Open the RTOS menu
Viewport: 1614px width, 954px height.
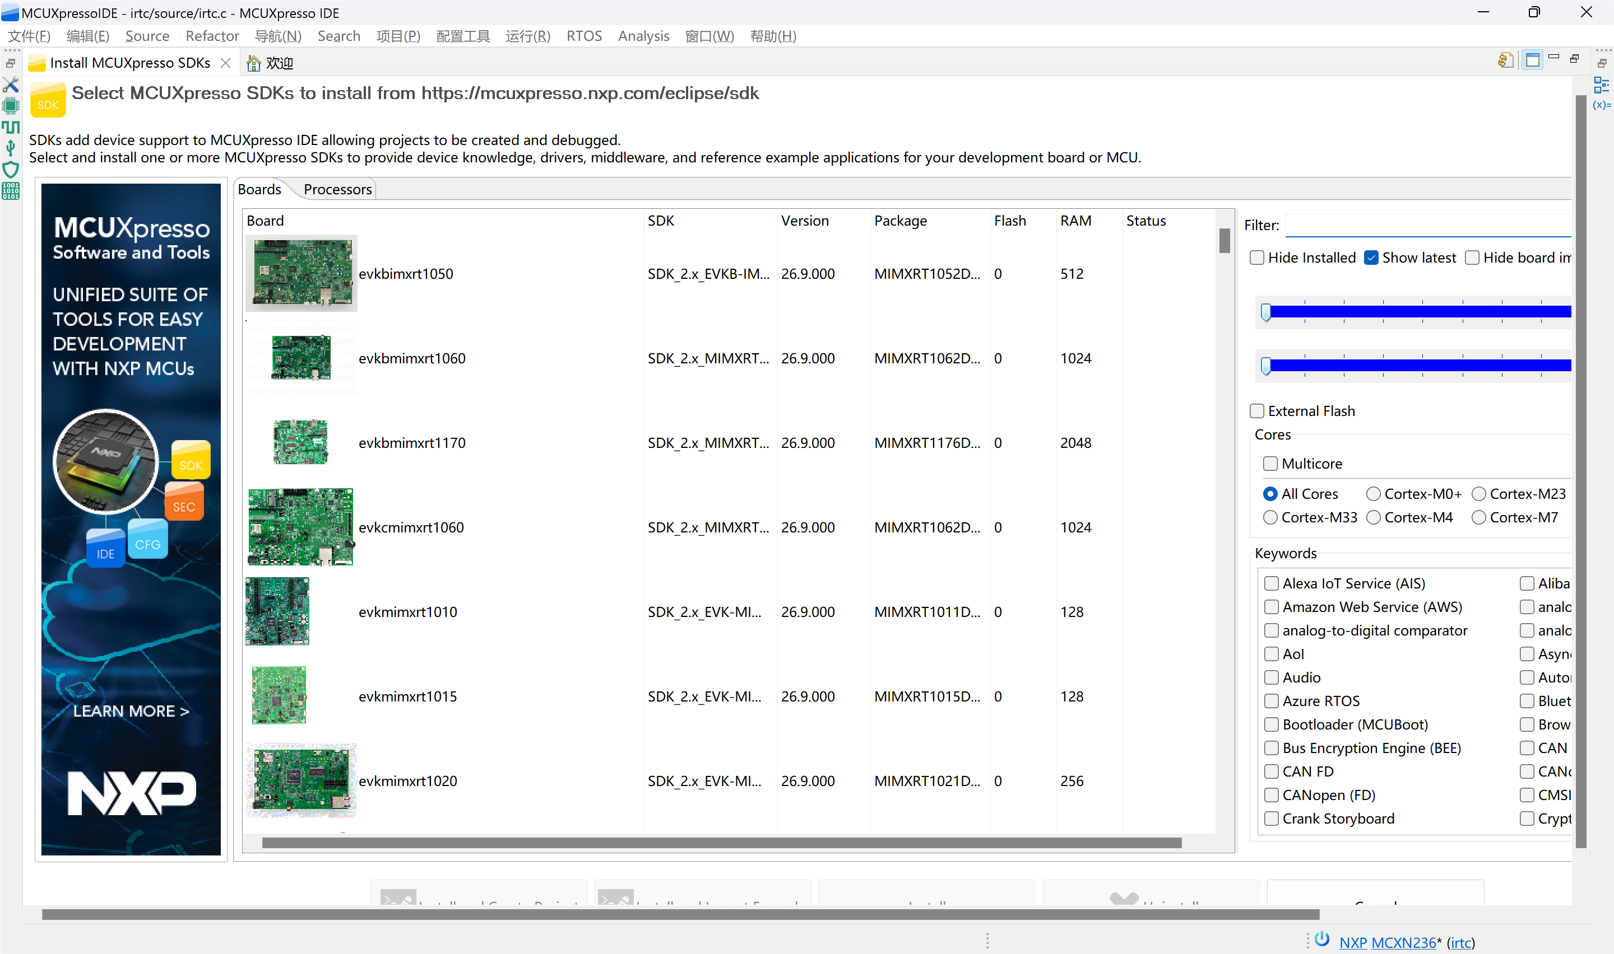[x=583, y=36]
